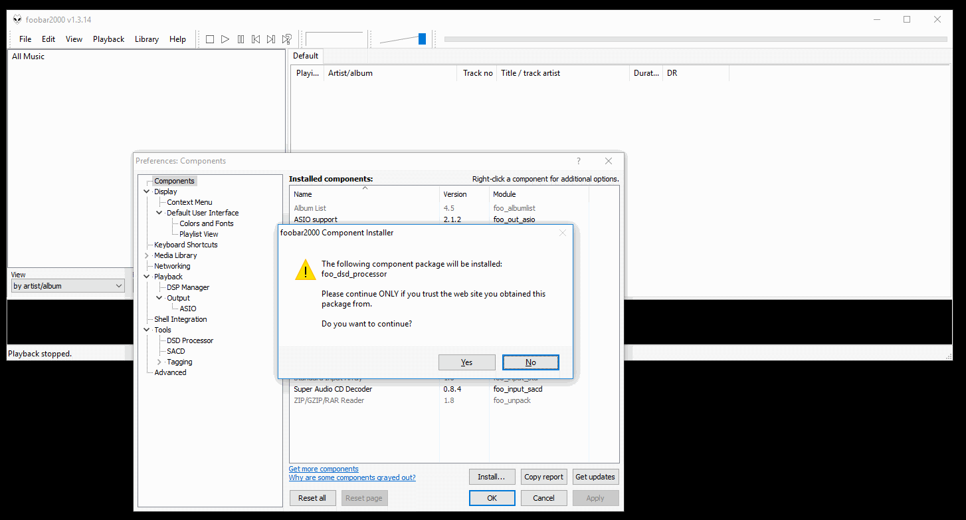Click the yellow warning icon in installer dialog
The image size is (966, 520).
[x=306, y=270]
